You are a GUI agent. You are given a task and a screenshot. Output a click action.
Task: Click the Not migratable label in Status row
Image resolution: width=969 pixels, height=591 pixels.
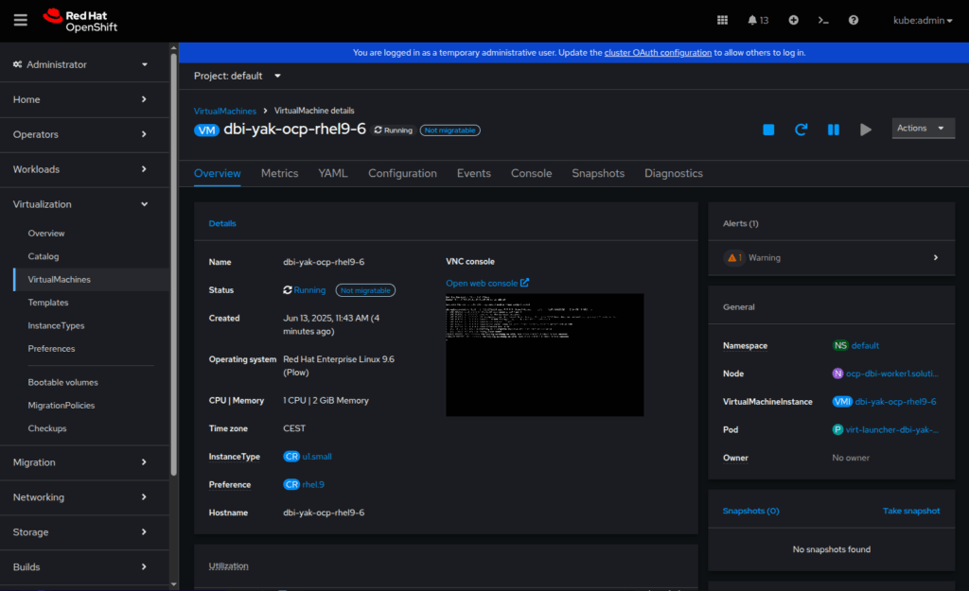tap(365, 290)
